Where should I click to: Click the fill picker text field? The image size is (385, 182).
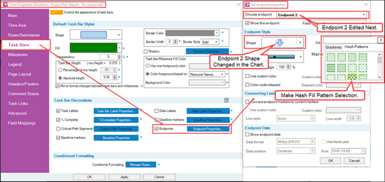350,40
